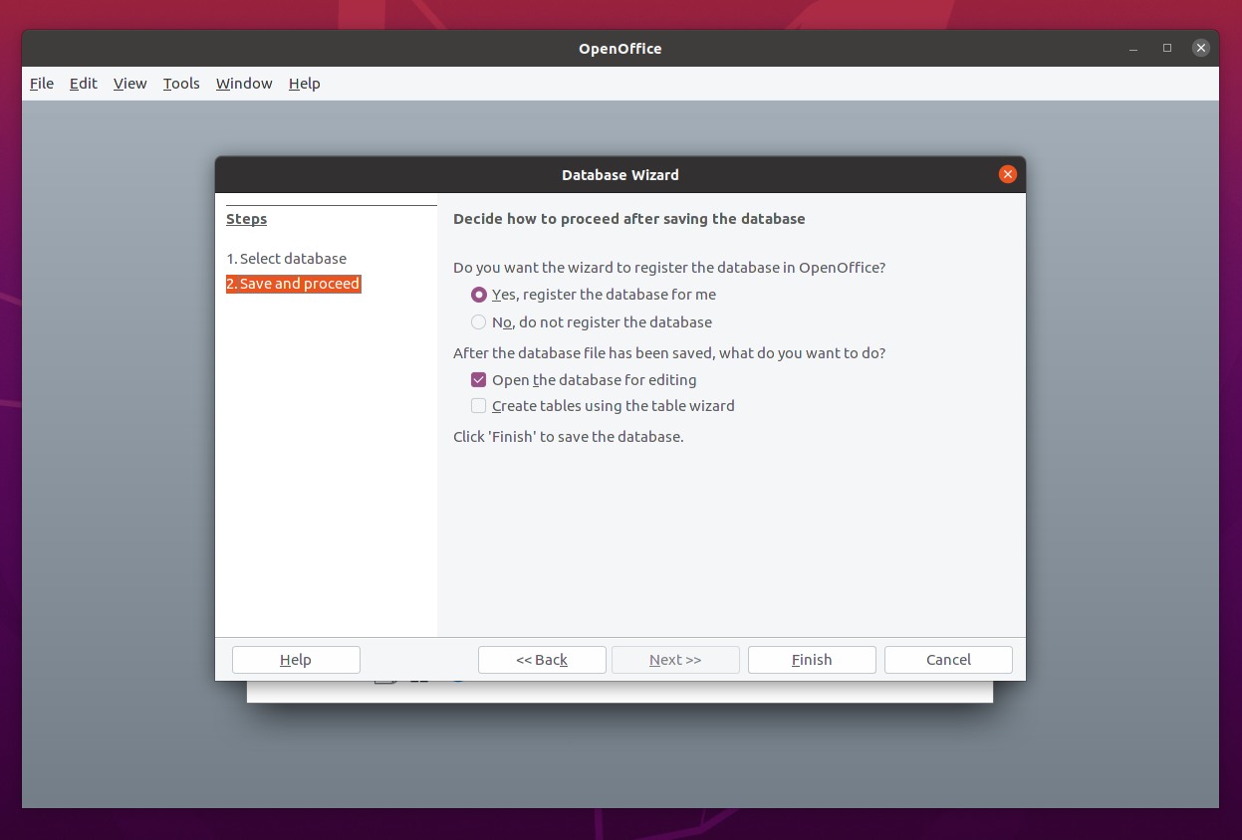The width and height of the screenshot is (1242, 840).
Task: Close the OpenOffice main window
Action: (x=1201, y=48)
